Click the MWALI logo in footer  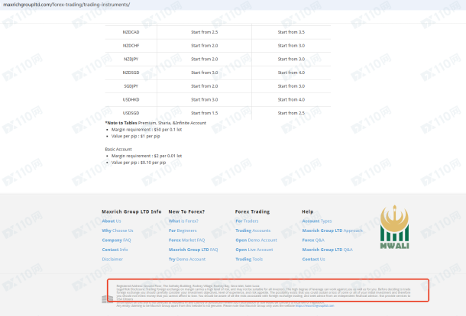tap(394, 227)
